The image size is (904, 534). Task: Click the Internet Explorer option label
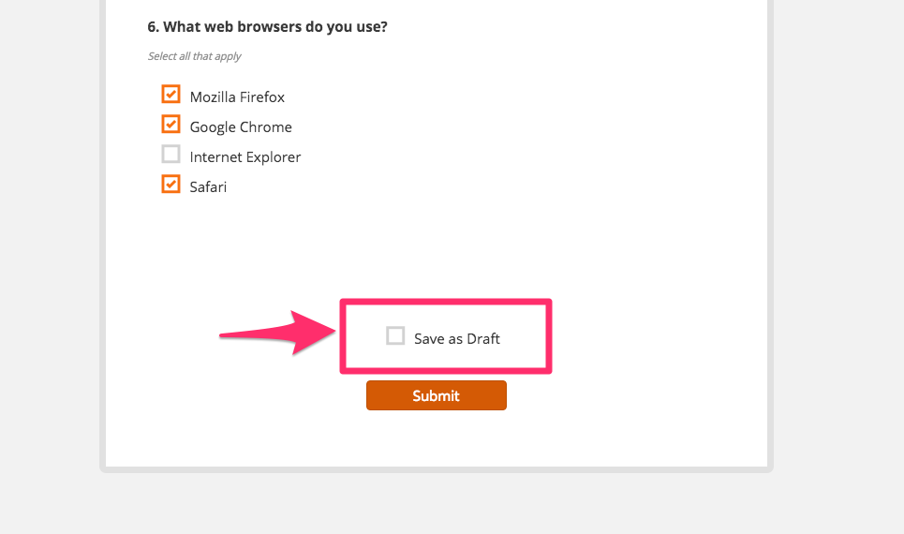tap(245, 156)
